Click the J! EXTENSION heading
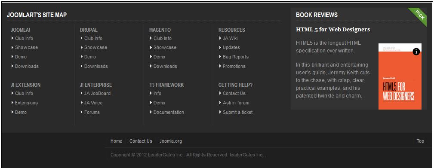Screen dimensions: 434x168 click(25, 85)
